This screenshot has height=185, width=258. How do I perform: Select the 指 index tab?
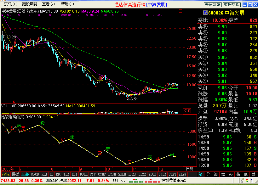[238, 174]
